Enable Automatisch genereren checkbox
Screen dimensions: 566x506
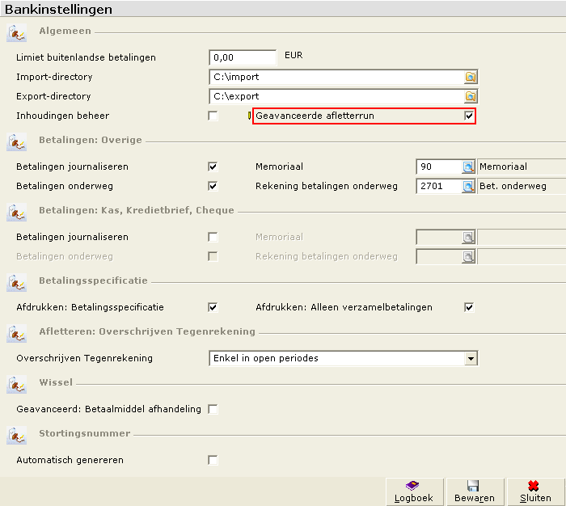click(213, 460)
